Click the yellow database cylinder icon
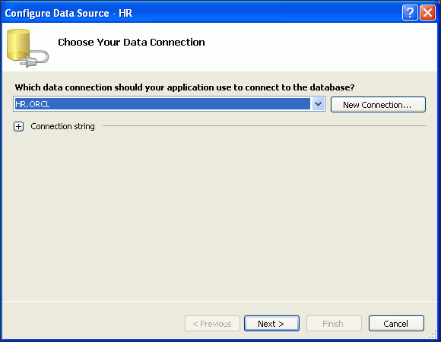441x342 pixels. 18,45
